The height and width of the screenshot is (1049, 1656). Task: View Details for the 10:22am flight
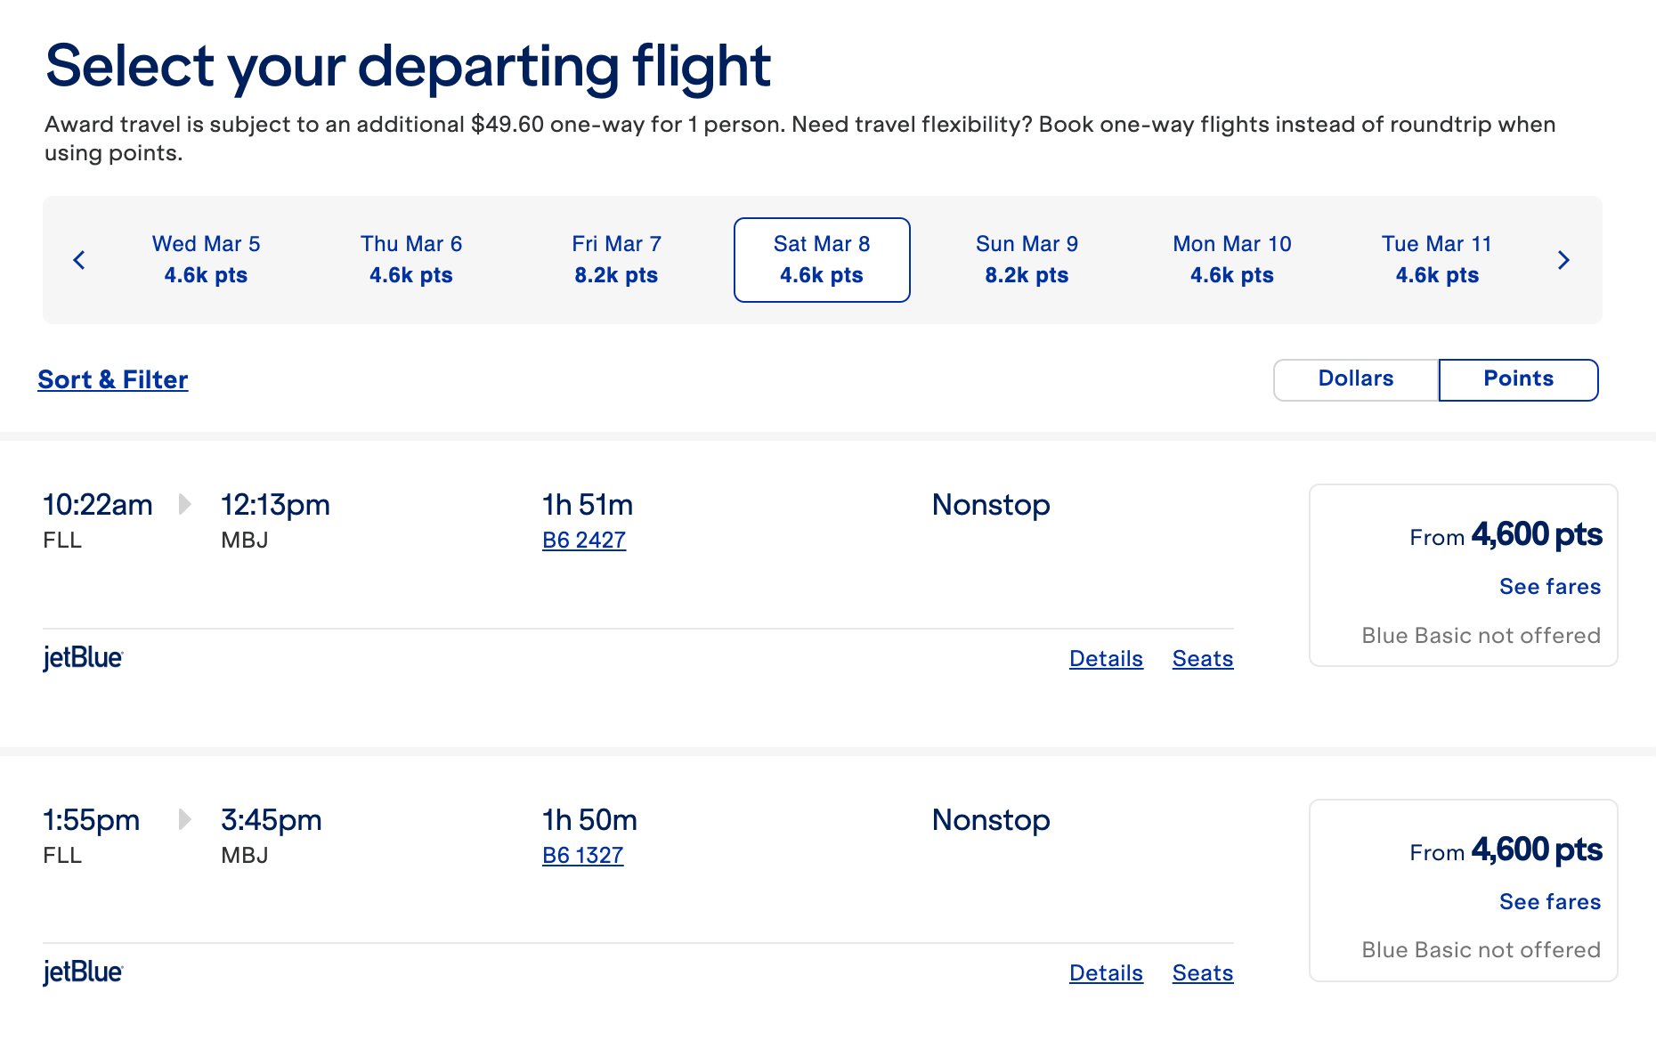[1106, 659]
